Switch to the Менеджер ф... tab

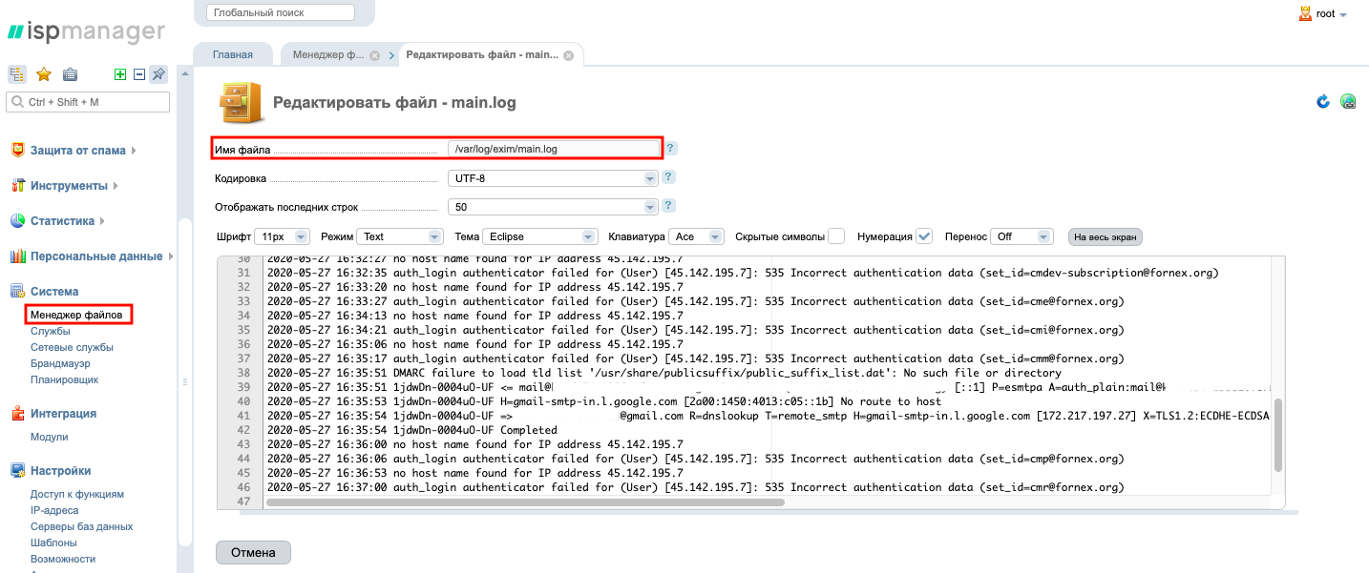(328, 54)
